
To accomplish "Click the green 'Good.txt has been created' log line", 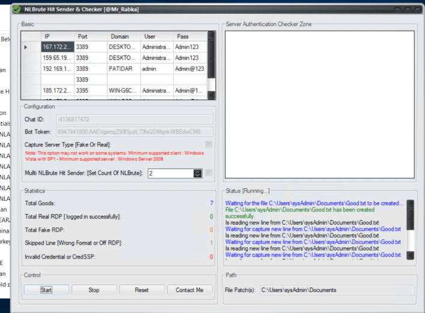I will pos(300,213).
